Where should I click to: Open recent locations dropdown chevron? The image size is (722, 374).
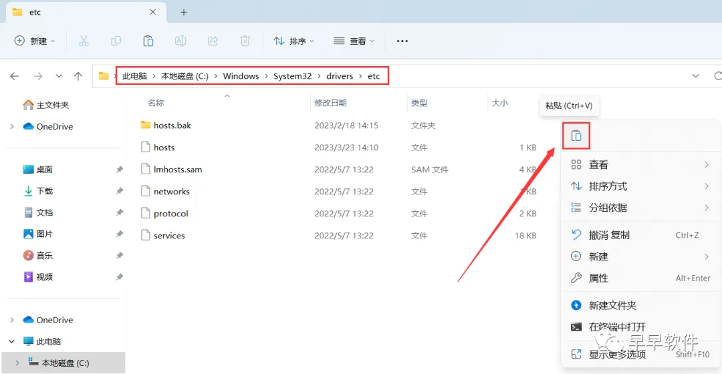[x=58, y=76]
